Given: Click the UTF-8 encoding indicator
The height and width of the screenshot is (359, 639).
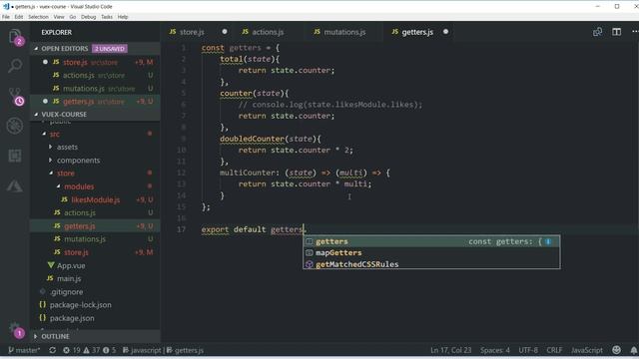Looking at the screenshot, I should coord(528,350).
